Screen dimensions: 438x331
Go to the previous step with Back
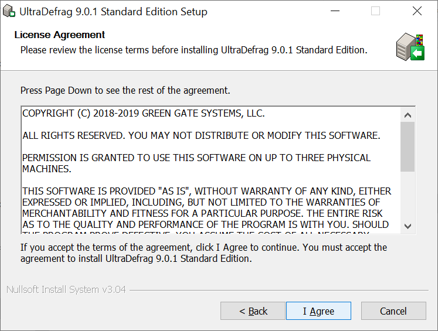[253, 311]
